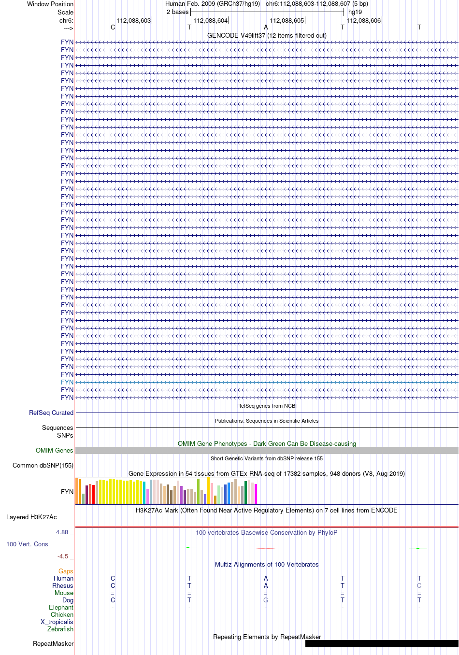Click the 2 bases scale bar
The height and width of the screenshot is (655, 459).
tap(267, 12)
